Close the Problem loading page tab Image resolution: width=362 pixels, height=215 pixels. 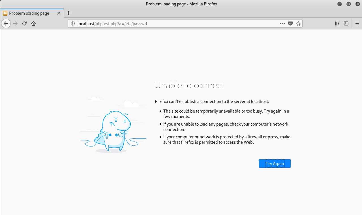click(59, 13)
